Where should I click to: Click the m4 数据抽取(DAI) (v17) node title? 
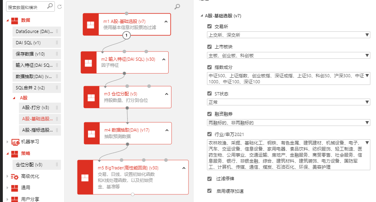pos(127,130)
